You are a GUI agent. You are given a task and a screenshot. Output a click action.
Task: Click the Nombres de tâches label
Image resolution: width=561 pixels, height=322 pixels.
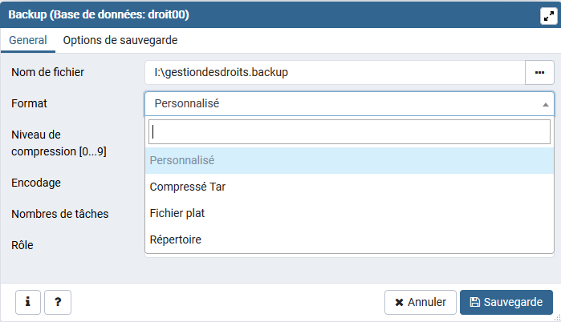click(59, 214)
